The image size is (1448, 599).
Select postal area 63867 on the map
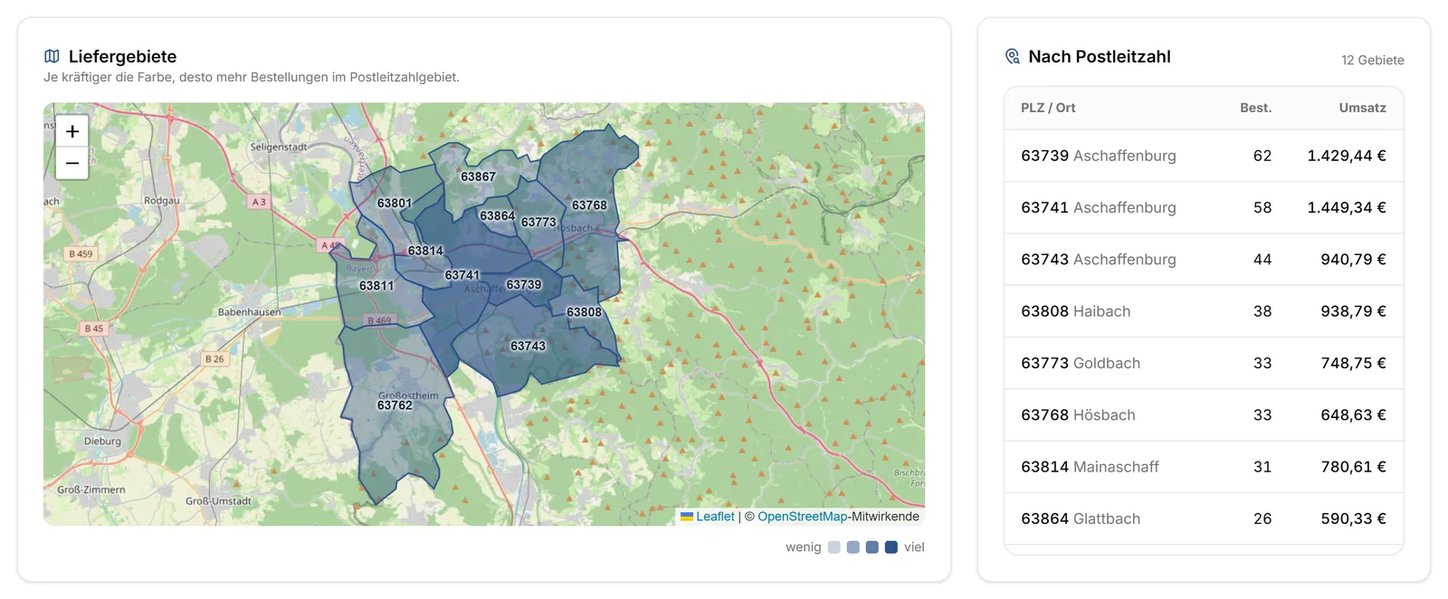pos(478,176)
